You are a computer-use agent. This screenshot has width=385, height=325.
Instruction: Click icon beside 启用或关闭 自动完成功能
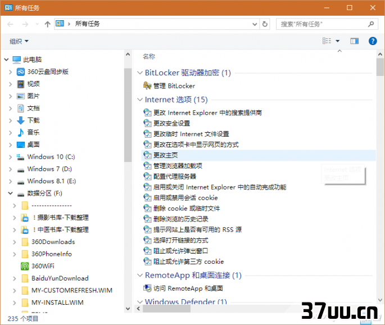pos(147,187)
